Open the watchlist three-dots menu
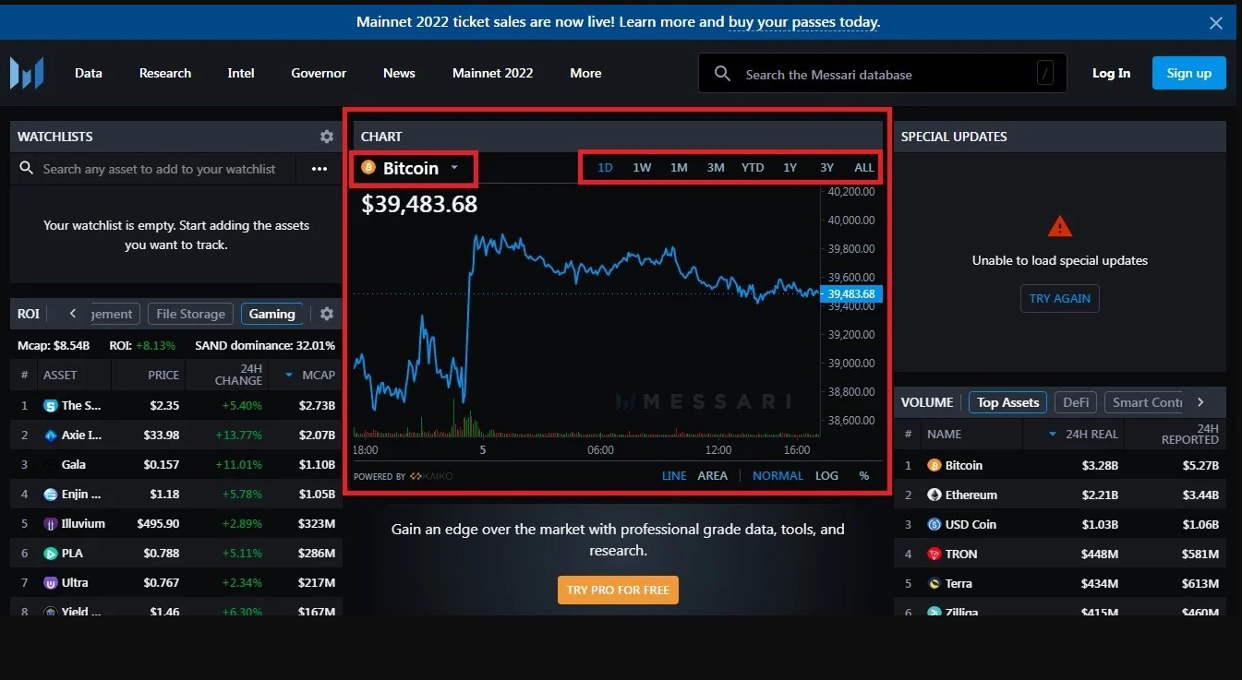1242x680 pixels. click(x=320, y=169)
